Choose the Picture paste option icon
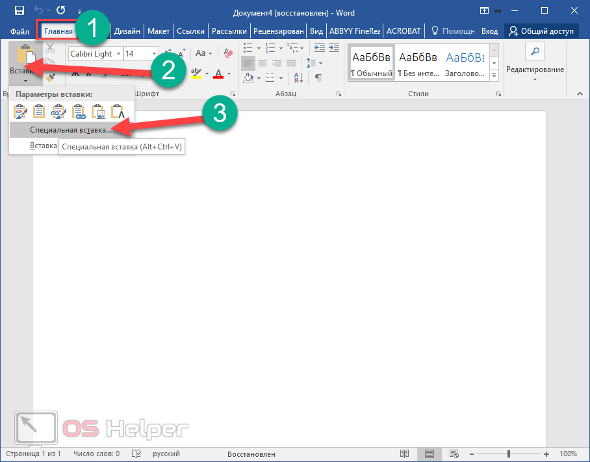Image resolution: width=590 pixels, height=462 pixels. [x=98, y=112]
